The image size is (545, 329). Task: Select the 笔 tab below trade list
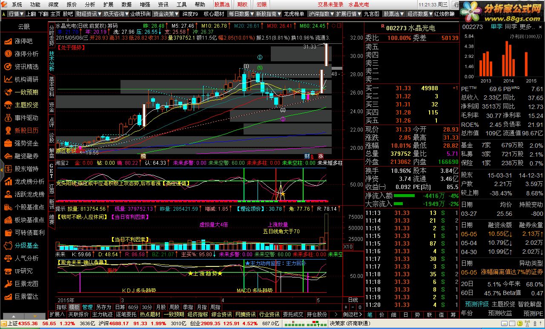click(370, 315)
